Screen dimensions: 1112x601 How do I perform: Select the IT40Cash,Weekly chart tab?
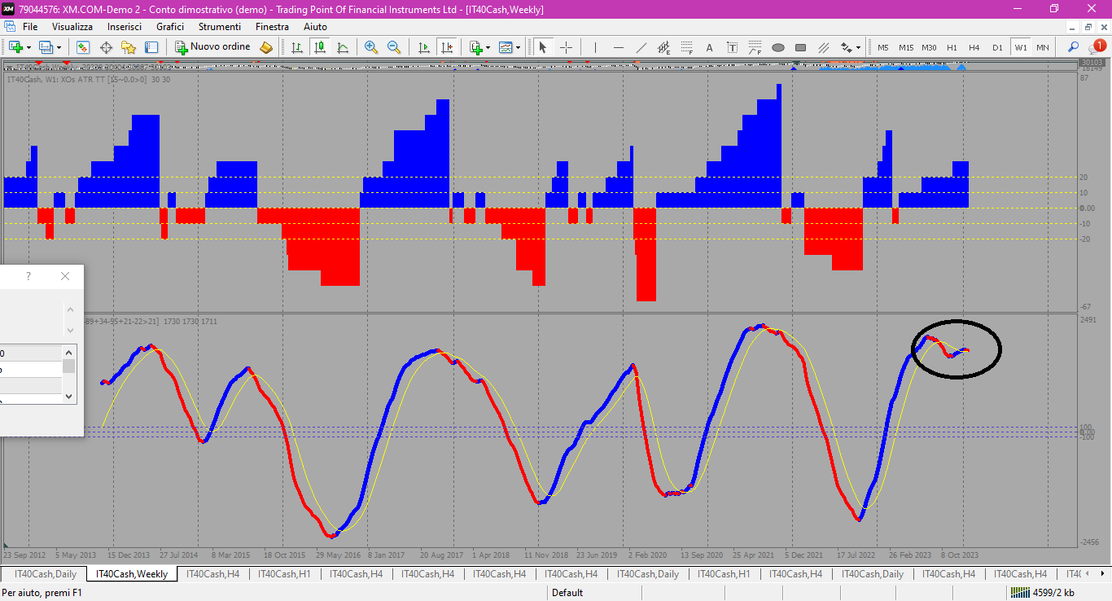(132, 574)
